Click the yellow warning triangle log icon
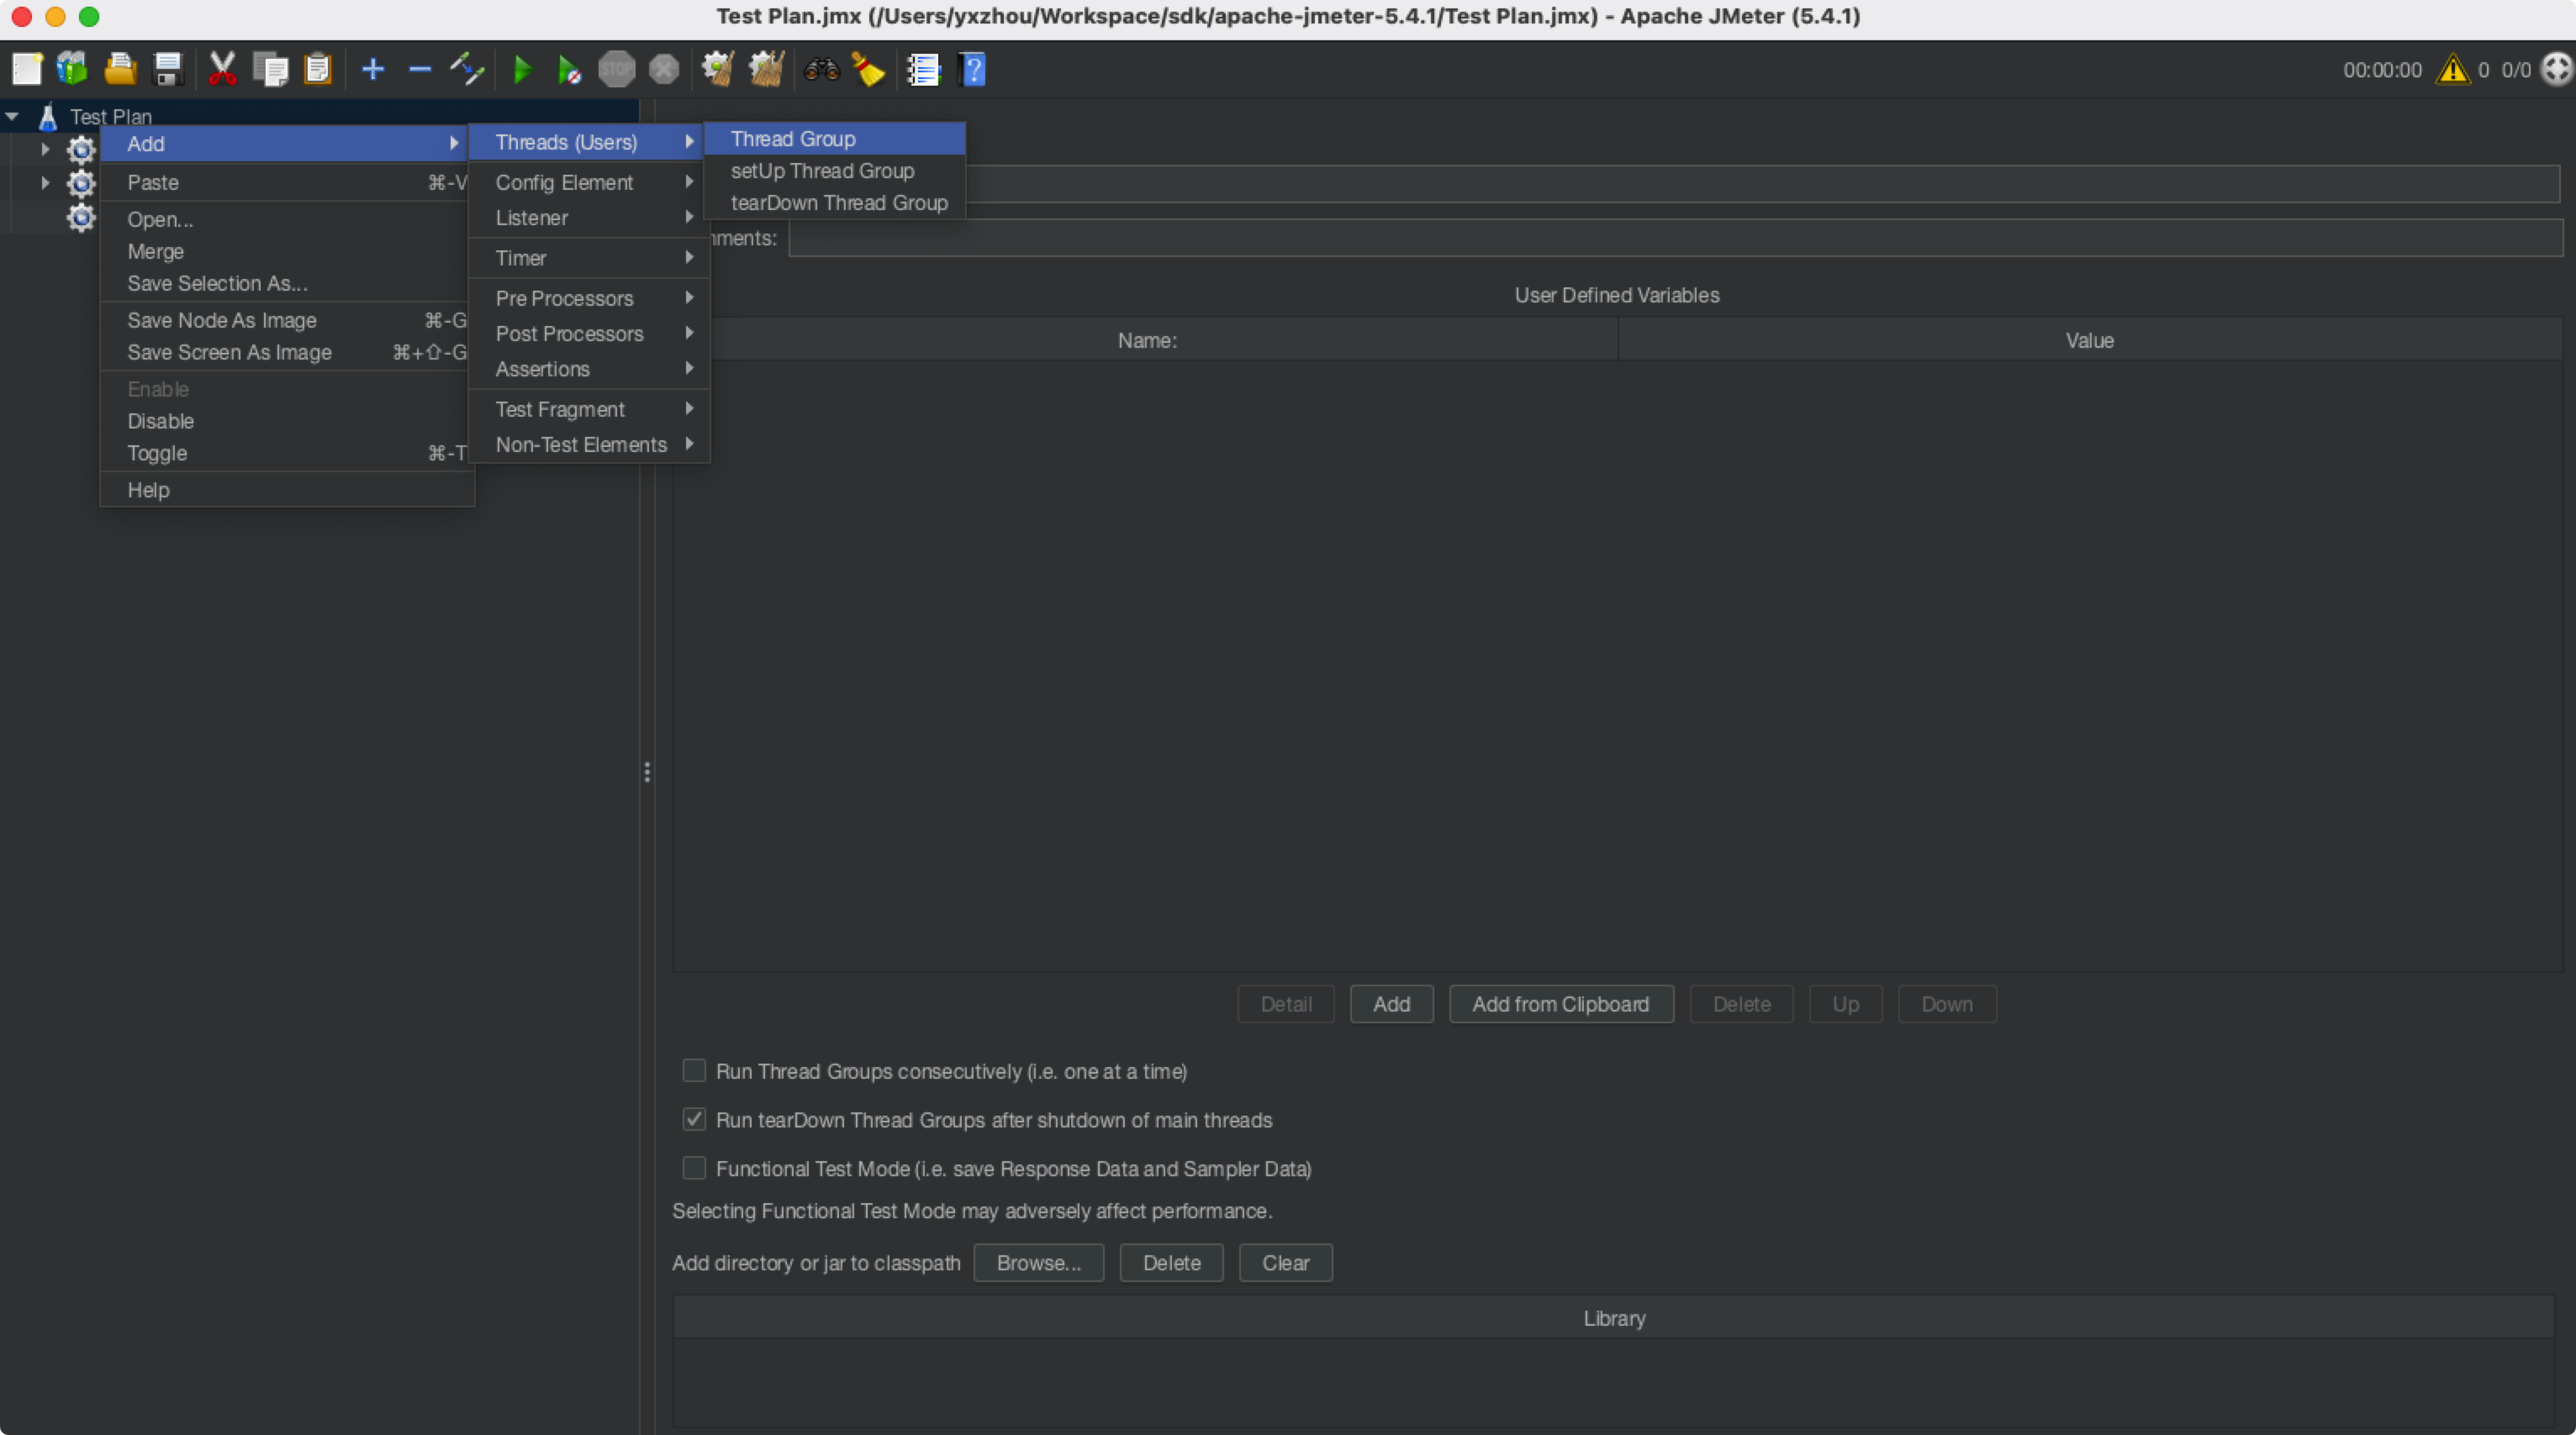The height and width of the screenshot is (1435, 2576). 2453,69
